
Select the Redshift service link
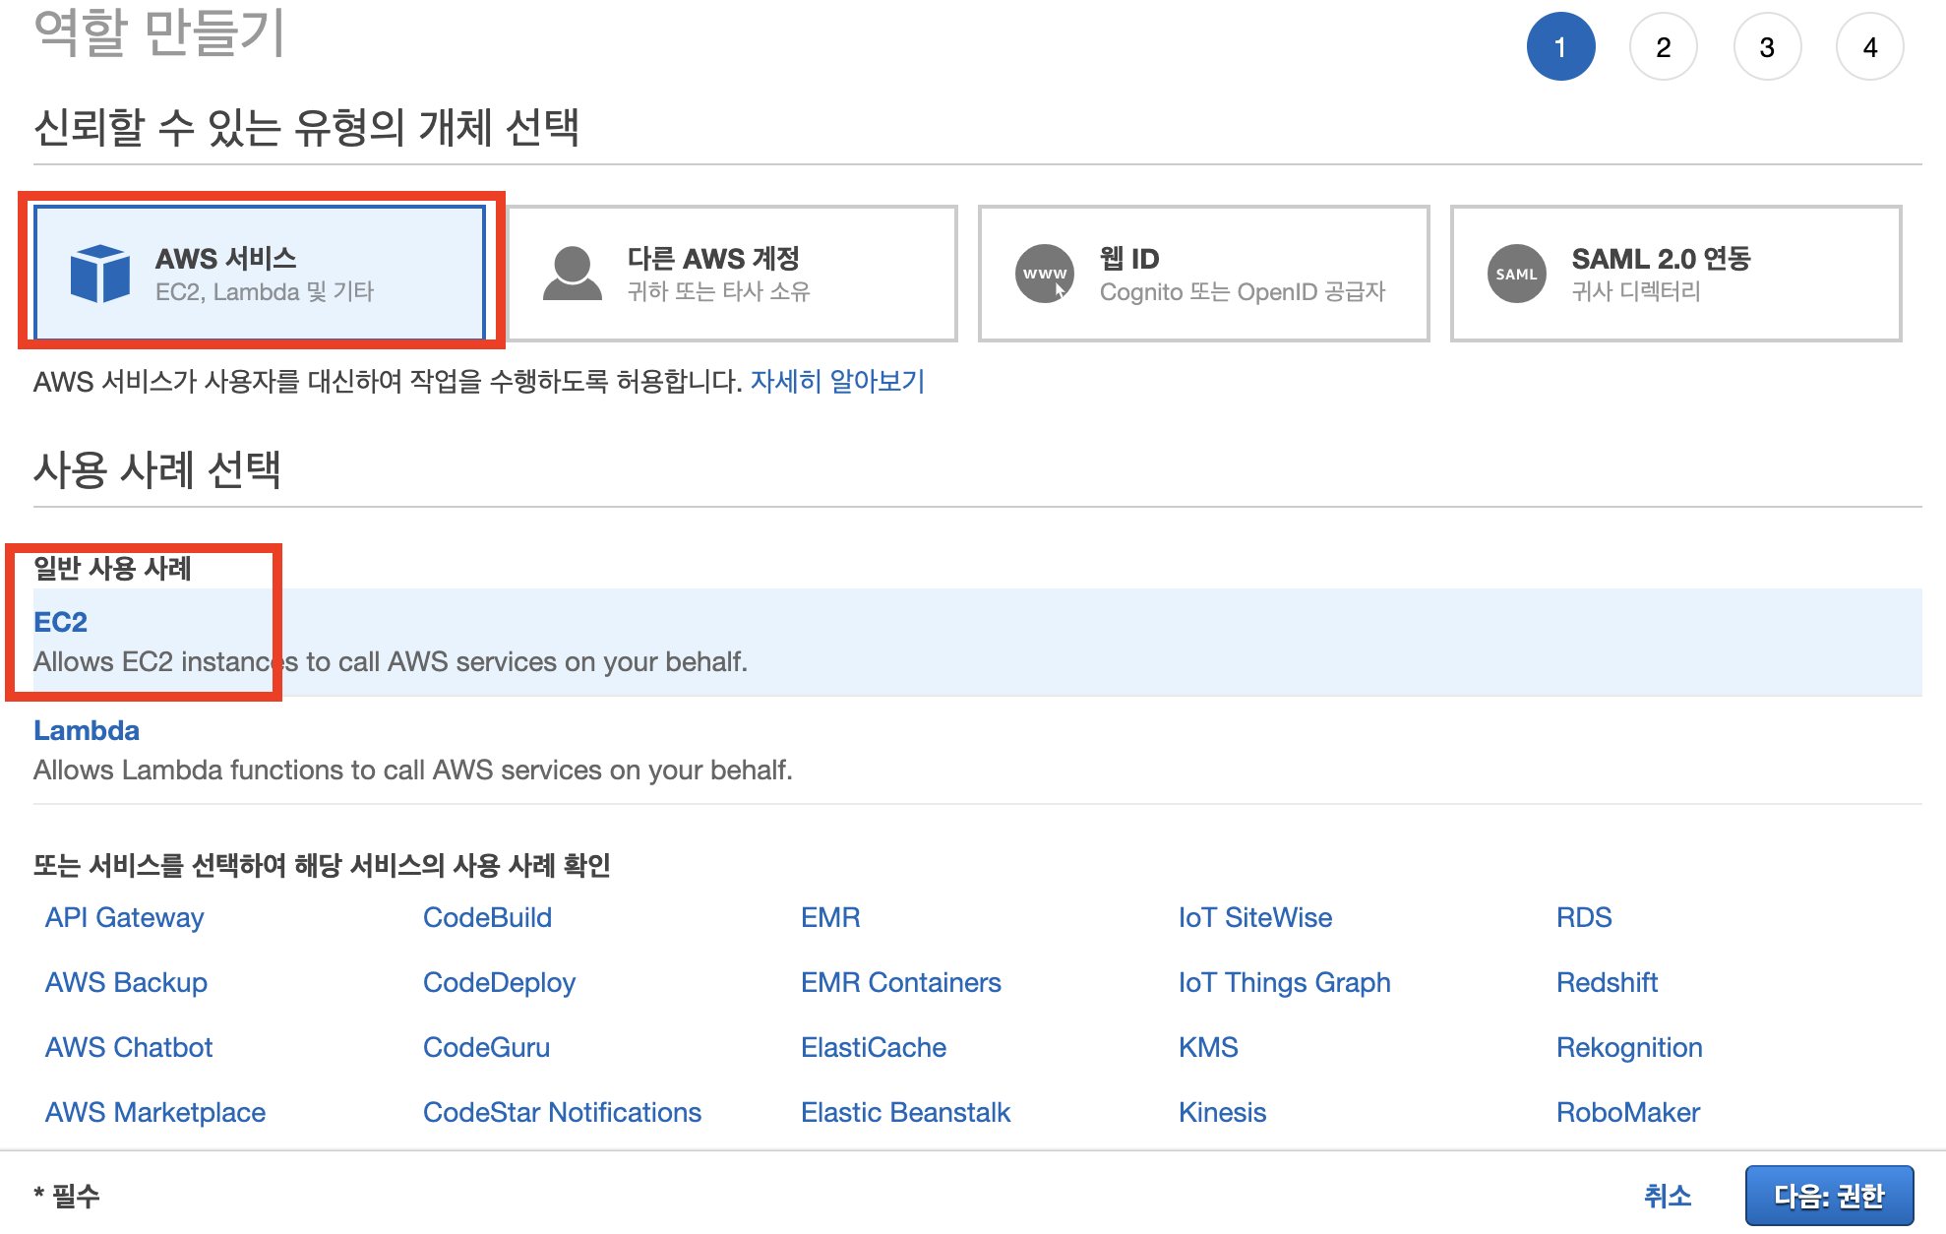pos(1607,982)
